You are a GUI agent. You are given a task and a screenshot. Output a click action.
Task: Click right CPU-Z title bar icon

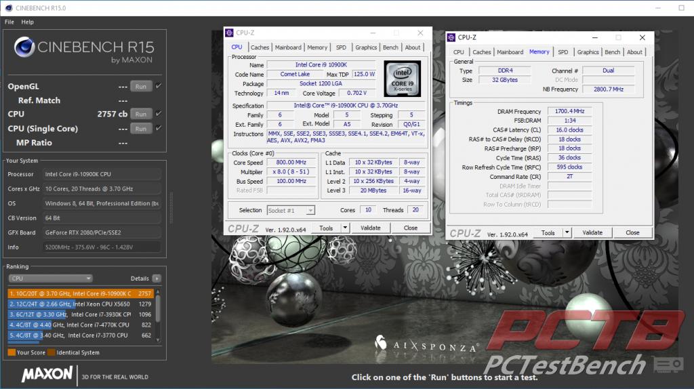click(x=451, y=38)
